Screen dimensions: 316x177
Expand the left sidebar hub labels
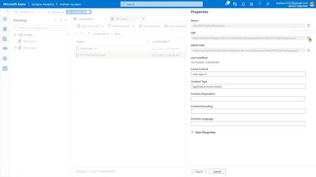click(7, 11)
